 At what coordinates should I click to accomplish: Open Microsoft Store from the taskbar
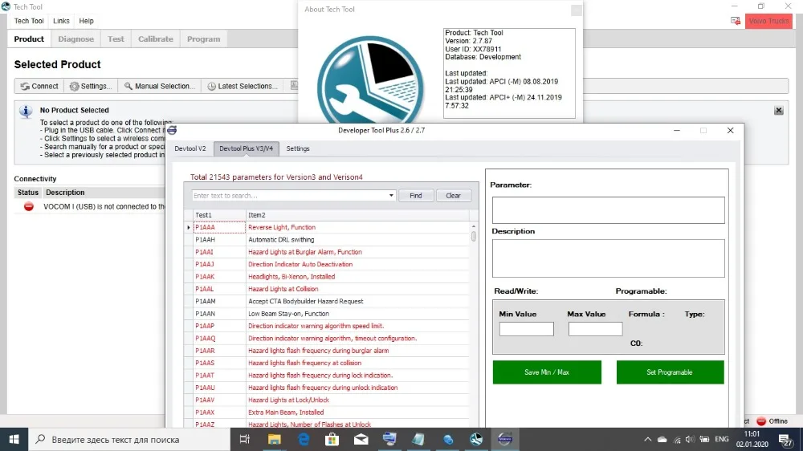332,439
